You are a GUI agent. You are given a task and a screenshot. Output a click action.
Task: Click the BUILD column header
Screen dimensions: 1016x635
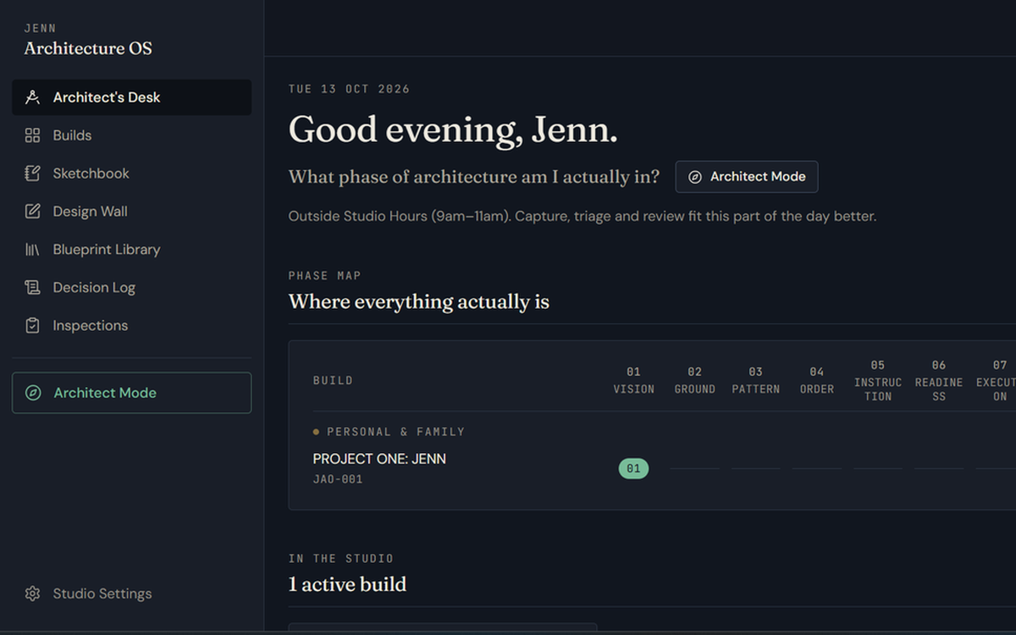click(333, 381)
